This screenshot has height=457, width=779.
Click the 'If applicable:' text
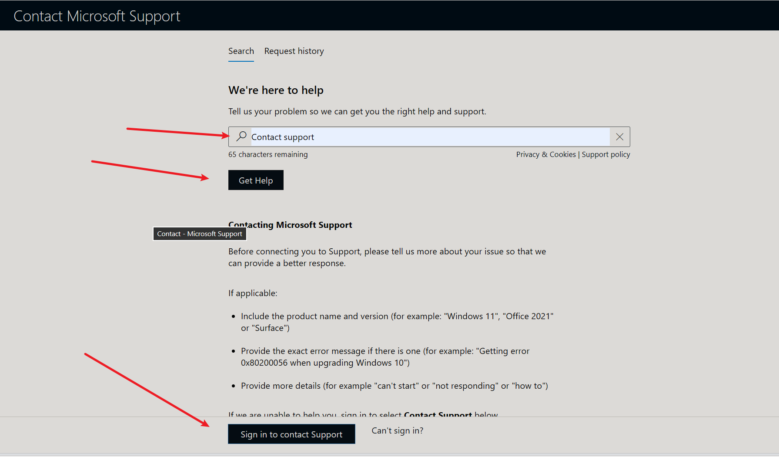[x=253, y=293]
